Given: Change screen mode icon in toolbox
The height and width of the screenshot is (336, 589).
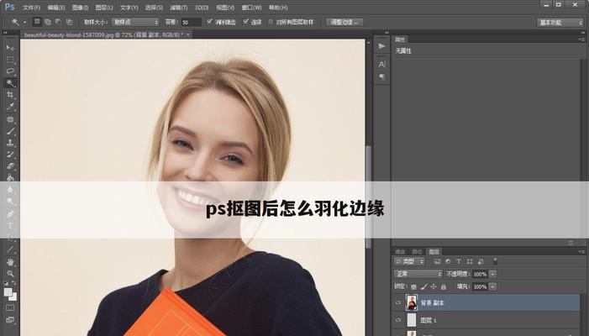Looking at the screenshot, I should 10,320.
